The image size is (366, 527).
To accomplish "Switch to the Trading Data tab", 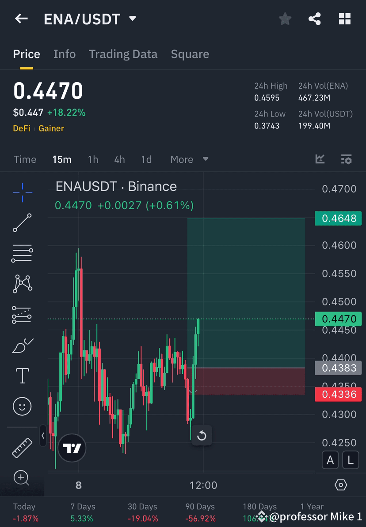I will pyautogui.click(x=123, y=54).
